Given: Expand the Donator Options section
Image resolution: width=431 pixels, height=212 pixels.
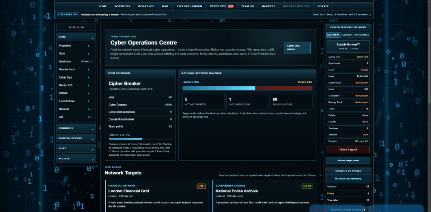Looking at the screenshot, I should click(76, 139).
